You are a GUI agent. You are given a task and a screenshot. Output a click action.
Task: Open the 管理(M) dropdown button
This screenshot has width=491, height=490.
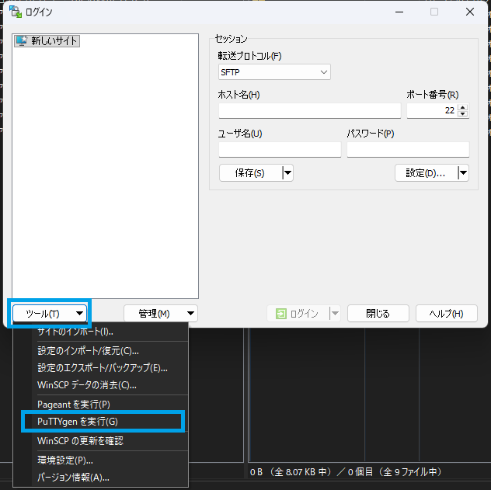click(x=161, y=314)
